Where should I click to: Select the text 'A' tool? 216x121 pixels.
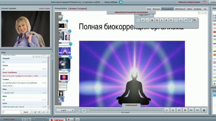pyautogui.click(x=181, y=21)
